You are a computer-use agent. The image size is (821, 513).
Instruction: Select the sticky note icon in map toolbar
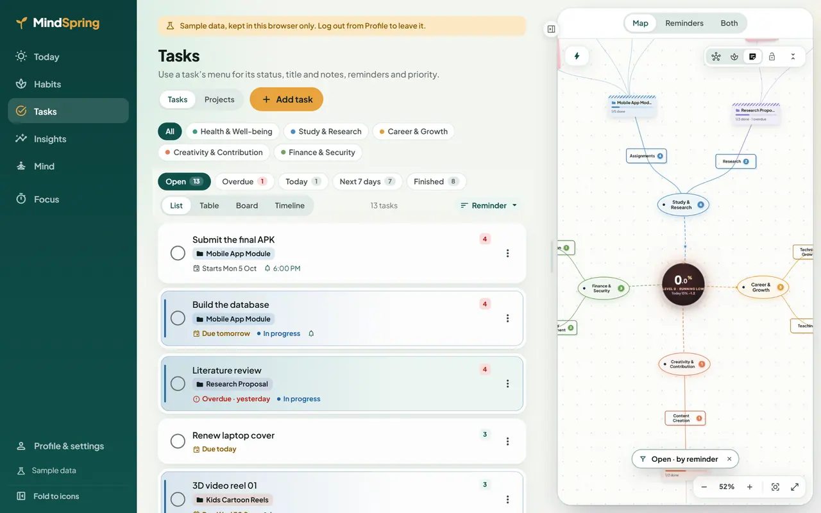tap(753, 56)
